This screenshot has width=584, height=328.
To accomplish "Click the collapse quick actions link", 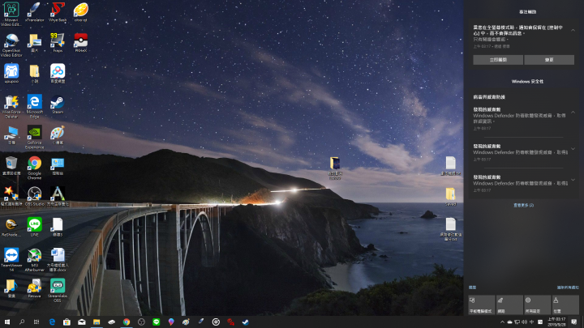I will coord(472,288).
